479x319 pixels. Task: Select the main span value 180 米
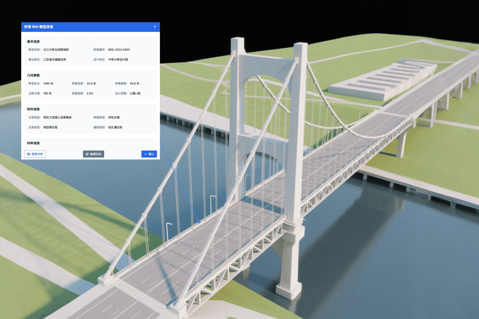[48, 94]
